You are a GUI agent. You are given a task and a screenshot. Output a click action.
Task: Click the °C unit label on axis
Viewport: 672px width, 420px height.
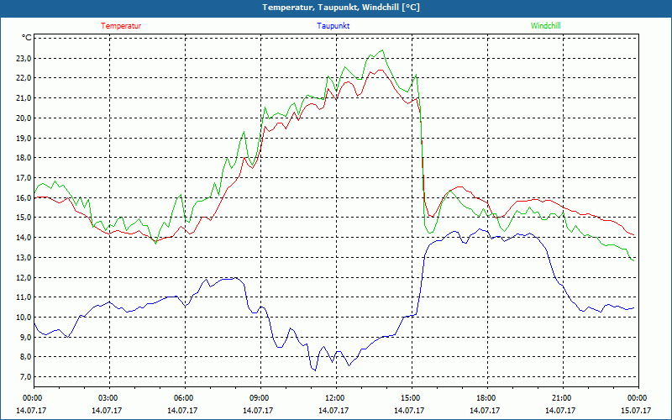point(27,38)
